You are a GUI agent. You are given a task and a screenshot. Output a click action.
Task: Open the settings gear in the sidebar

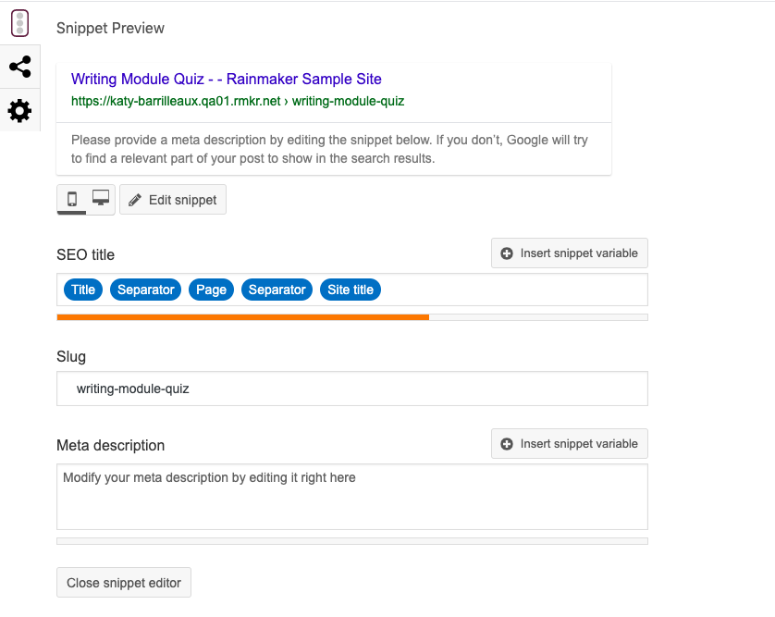[20, 110]
